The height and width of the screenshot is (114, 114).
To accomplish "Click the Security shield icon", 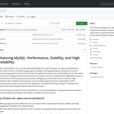I will pyautogui.click(x=17, y=17).
